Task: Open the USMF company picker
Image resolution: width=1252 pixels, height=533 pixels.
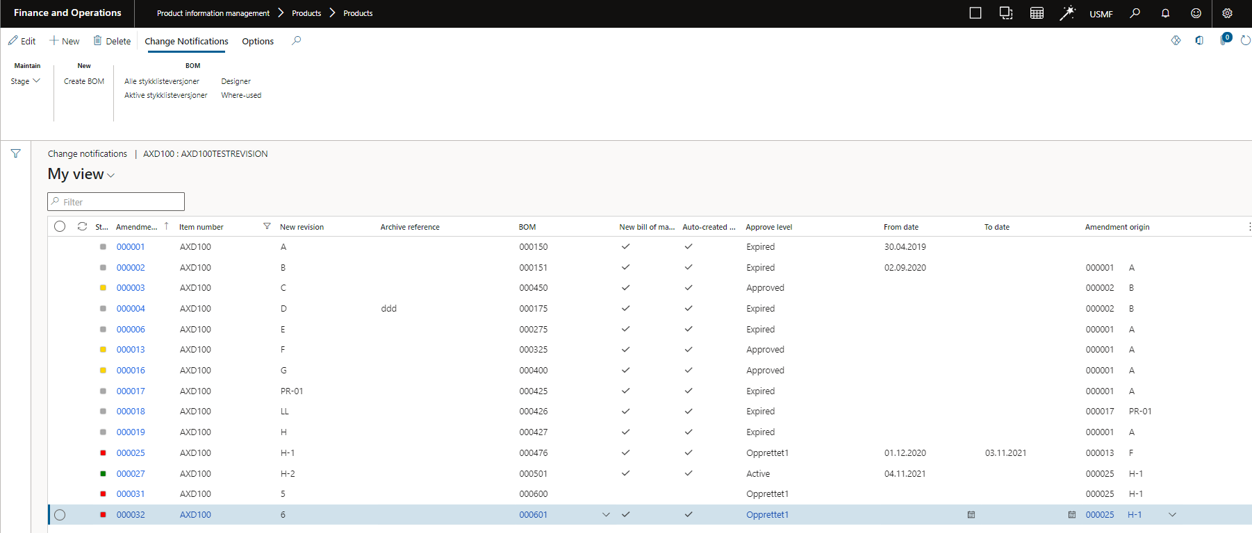Action: click(1101, 14)
